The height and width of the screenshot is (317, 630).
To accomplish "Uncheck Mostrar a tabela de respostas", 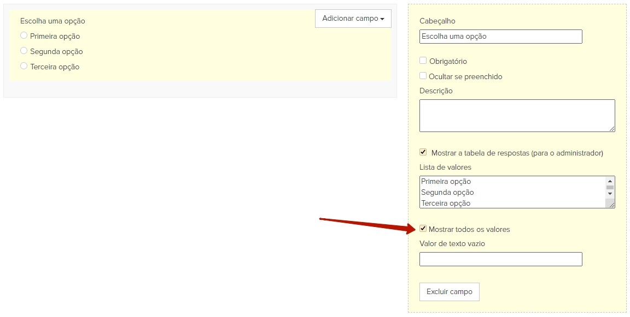I will point(423,152).
